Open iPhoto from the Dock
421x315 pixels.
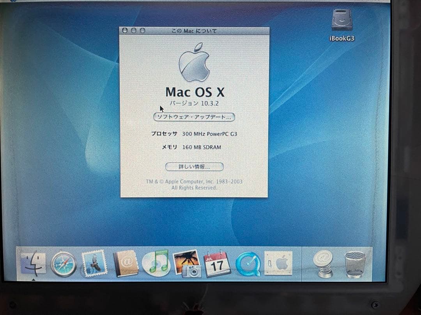point(188,264)
